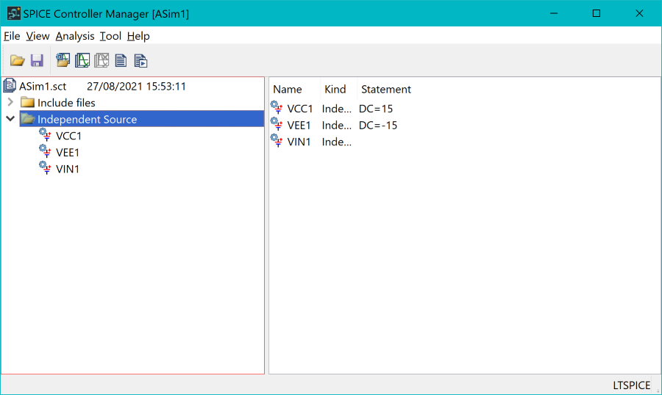The image size is (662, 395).
Task: Open the Analysis menu
Action: click(75, 36)
